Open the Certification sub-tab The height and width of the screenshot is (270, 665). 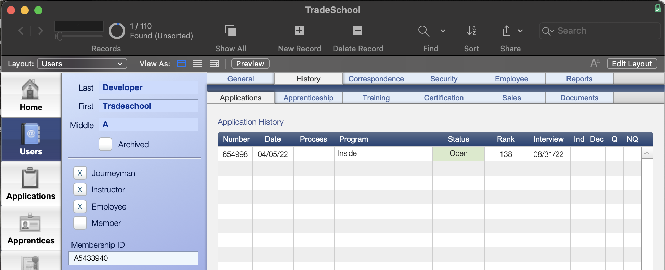[x=444, y=98]
